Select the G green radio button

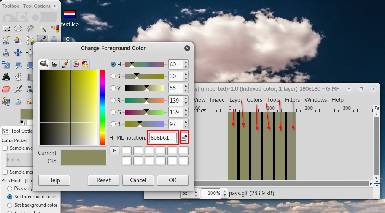coord(113,112)
